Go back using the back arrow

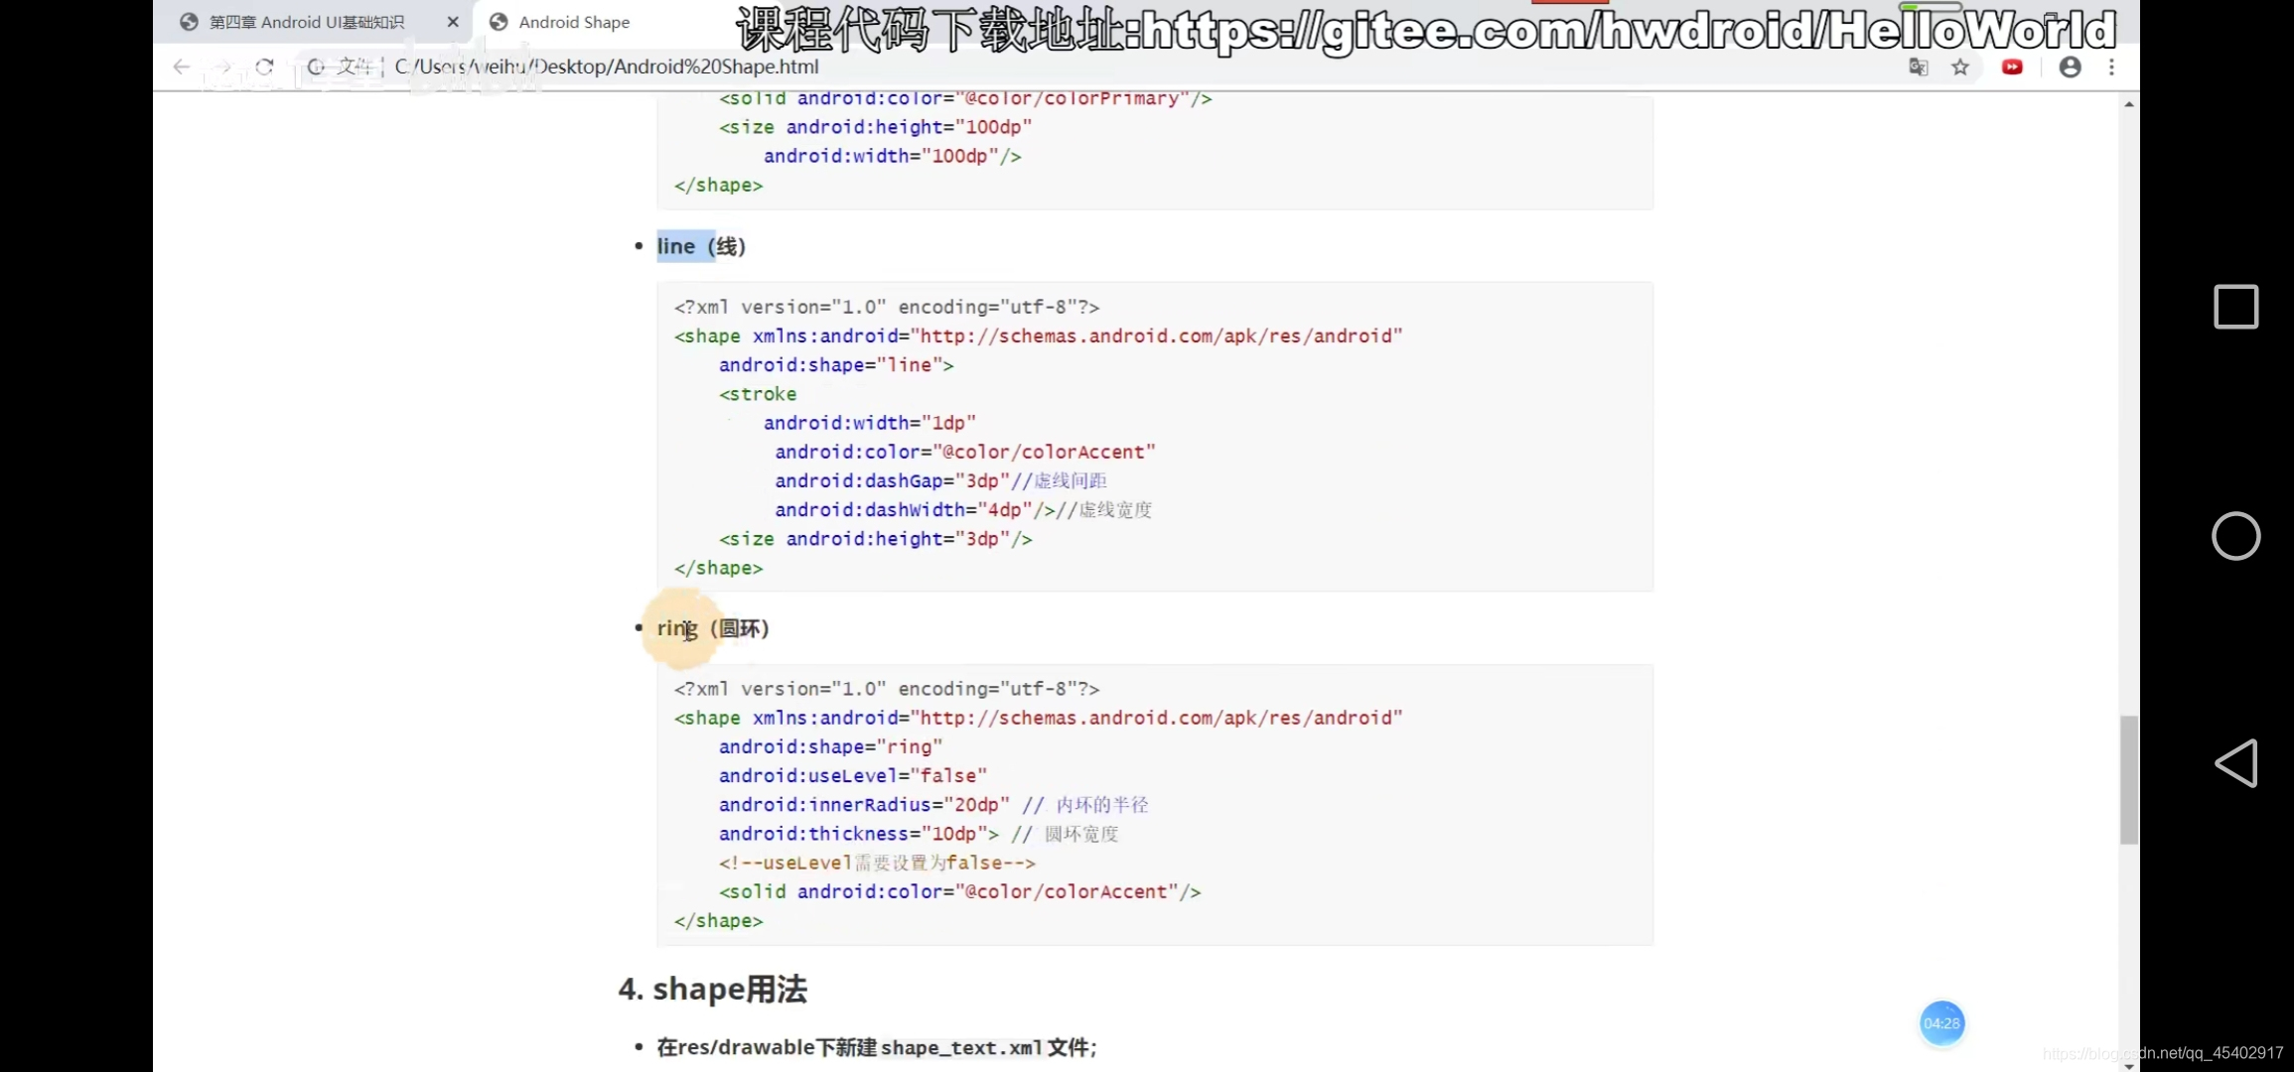point(181,67)
